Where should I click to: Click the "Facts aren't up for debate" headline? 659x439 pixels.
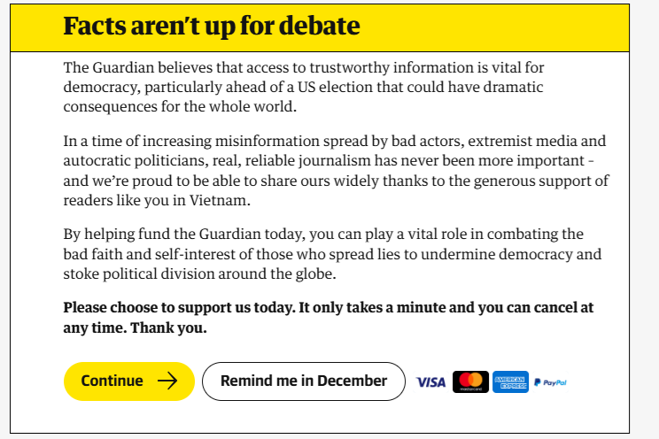(212, 27)
